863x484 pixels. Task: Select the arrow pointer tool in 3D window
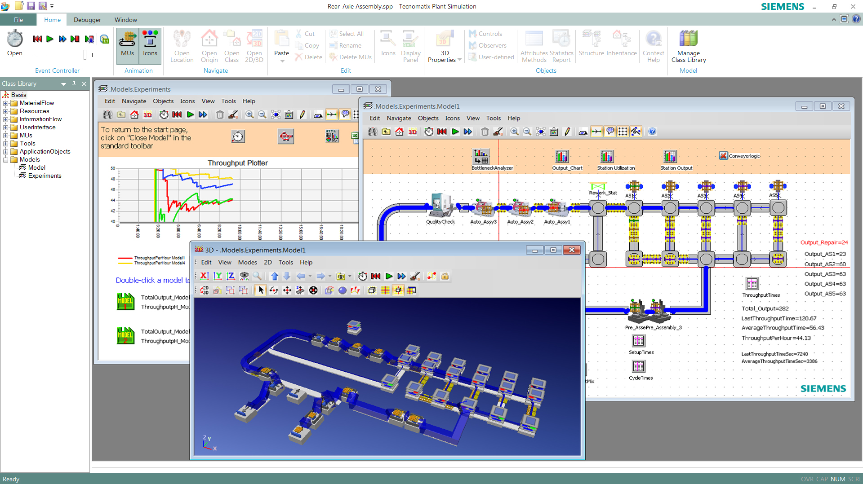[x=260, y=290]
